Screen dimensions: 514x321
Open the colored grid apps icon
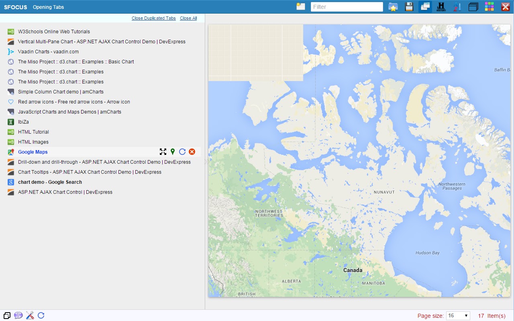tap(489, 7)
